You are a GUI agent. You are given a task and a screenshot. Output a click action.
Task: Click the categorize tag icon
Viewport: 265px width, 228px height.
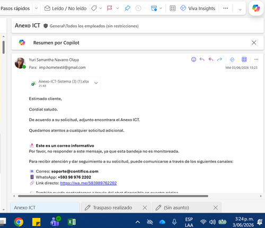(x=94, y=8)
